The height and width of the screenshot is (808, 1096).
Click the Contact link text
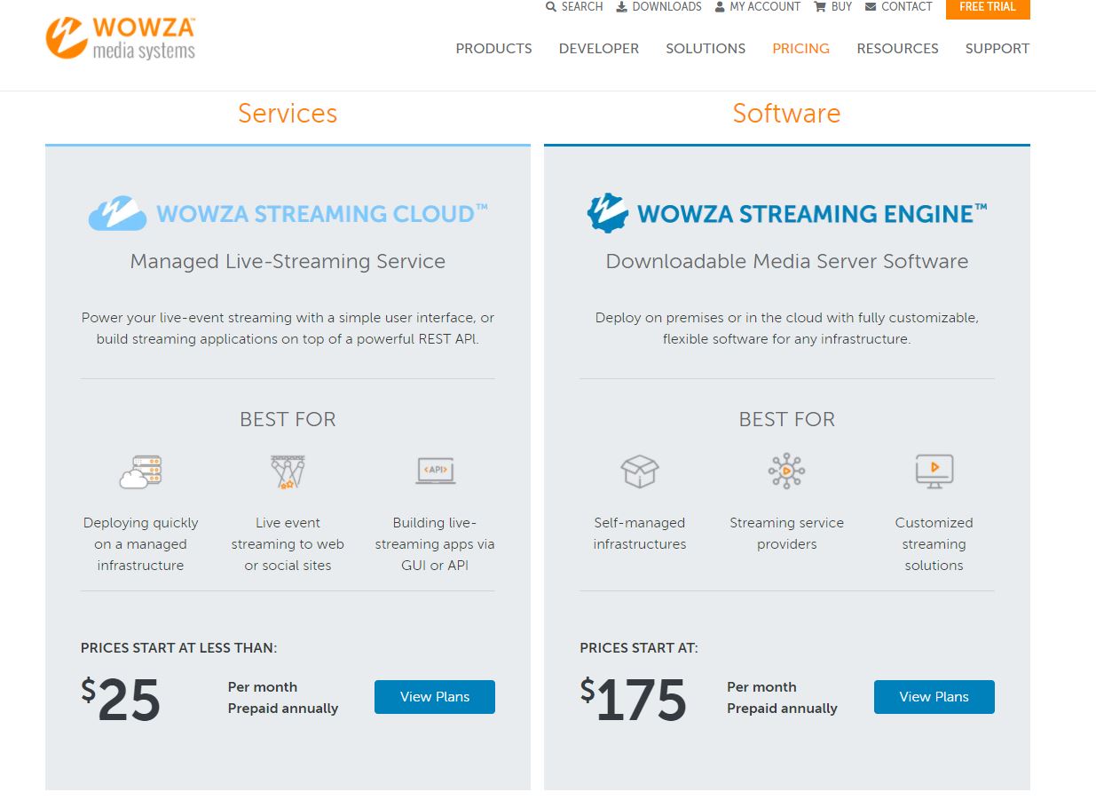[907, 7]
